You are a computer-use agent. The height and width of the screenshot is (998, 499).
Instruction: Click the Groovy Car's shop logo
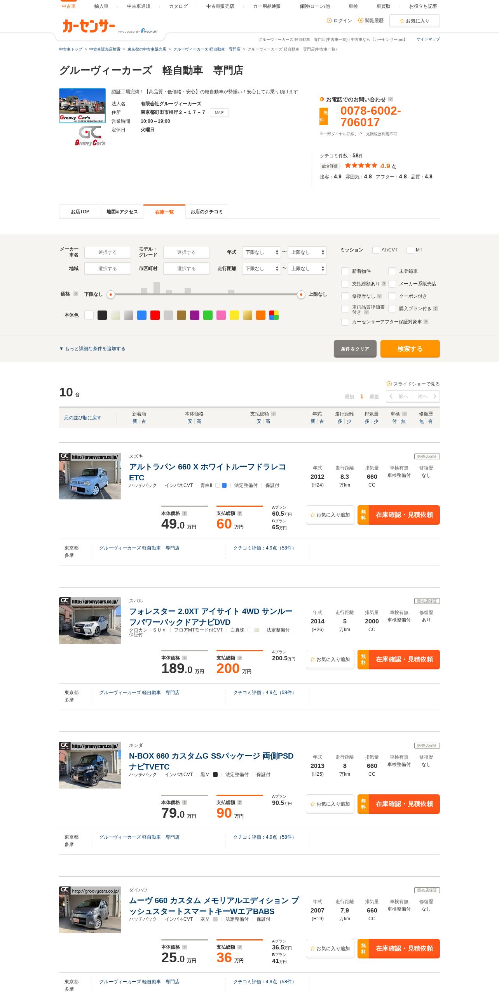click(90, 136)
